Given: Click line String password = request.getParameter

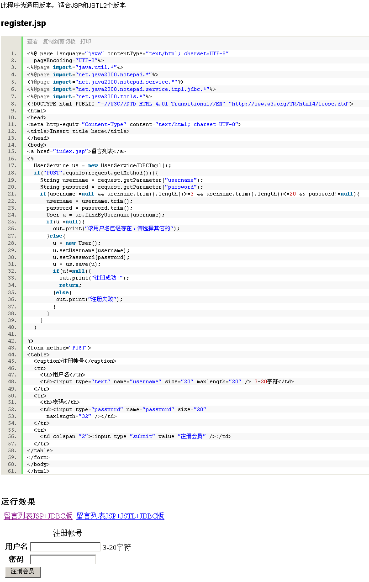Looking at the screenshot, I should coord(121,187).
